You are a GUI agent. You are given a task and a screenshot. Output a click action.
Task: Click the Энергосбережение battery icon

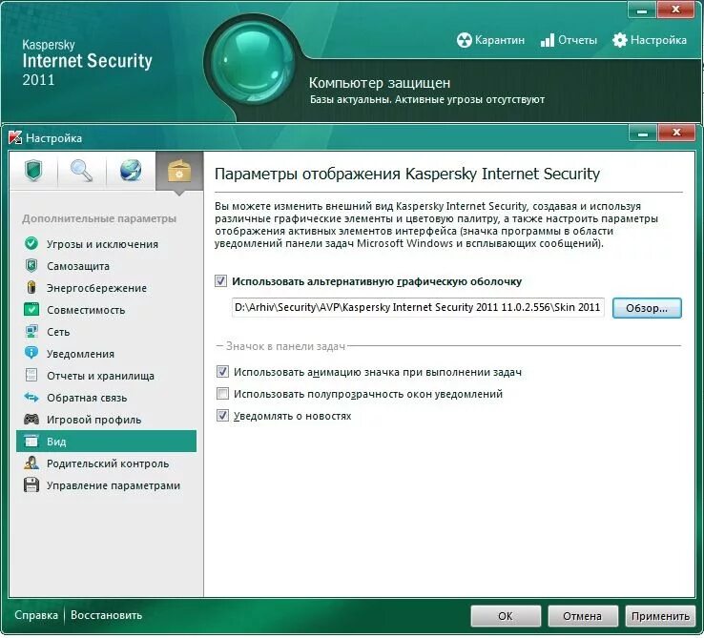pyautogui.click(x=31, y=287)
